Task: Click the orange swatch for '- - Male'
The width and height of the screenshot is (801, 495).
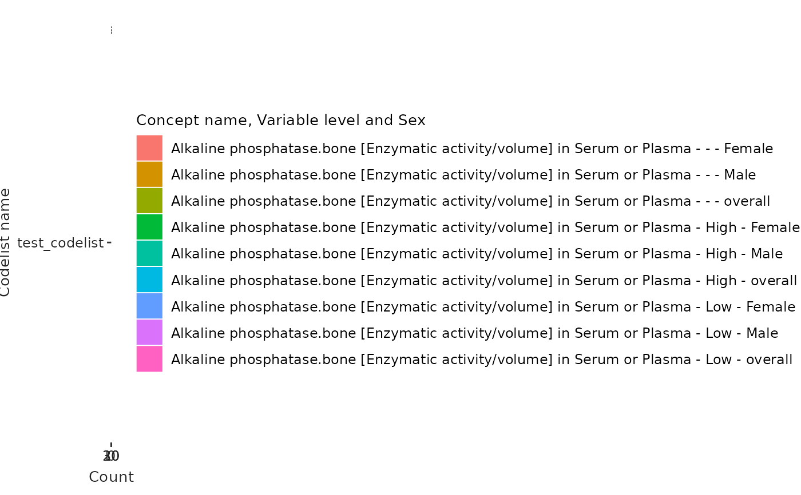Action: [x=149, y=174]
